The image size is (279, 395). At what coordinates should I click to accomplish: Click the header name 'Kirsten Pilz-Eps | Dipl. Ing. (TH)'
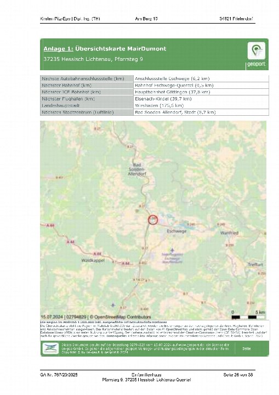click(x=70, y=19)
